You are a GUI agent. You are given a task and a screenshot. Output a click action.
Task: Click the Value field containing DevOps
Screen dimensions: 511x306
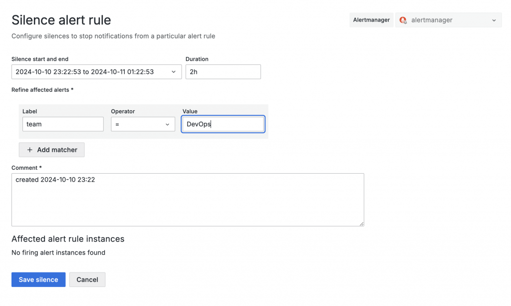coord(223,124)
